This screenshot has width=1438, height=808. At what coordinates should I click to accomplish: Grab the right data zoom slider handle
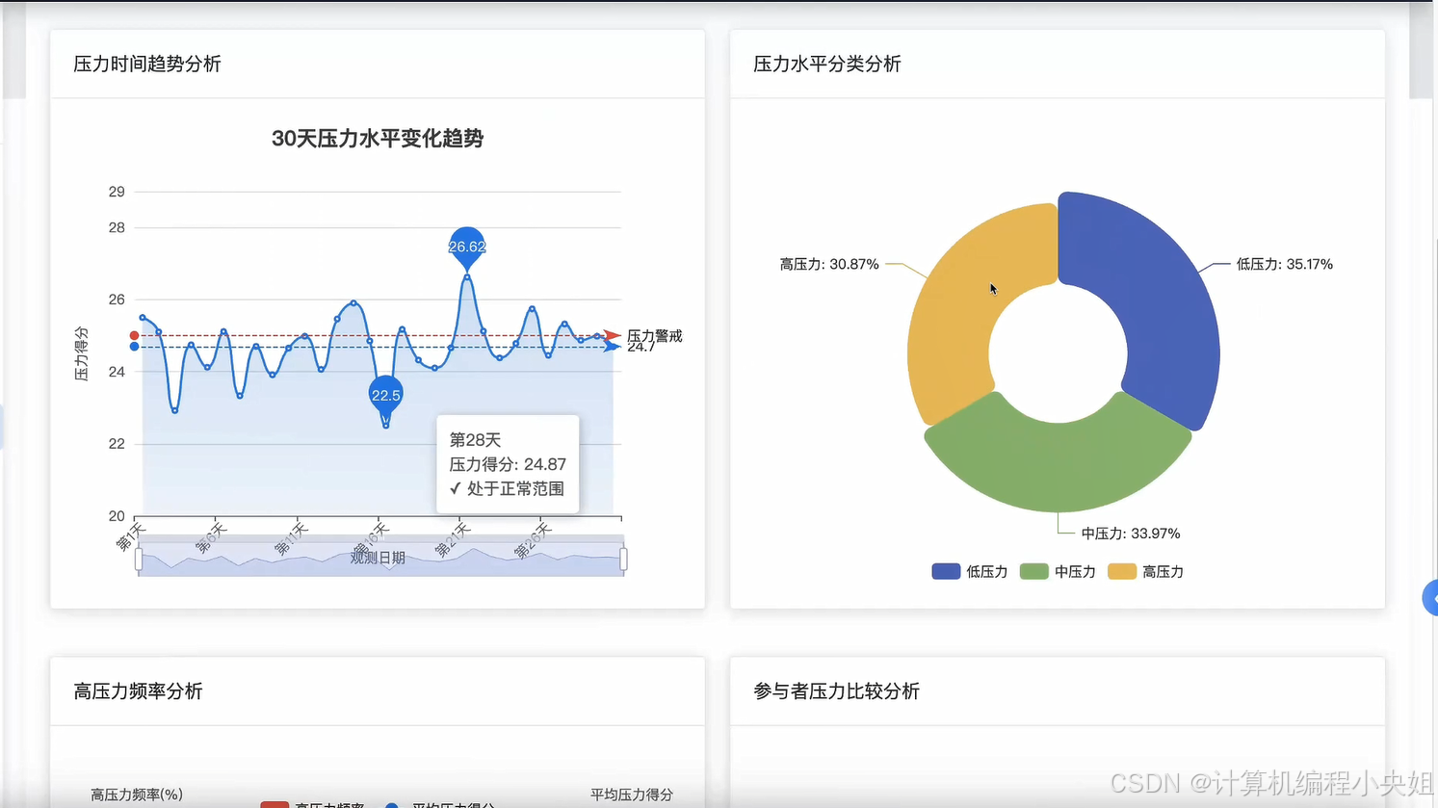click(x=624, y=559)
